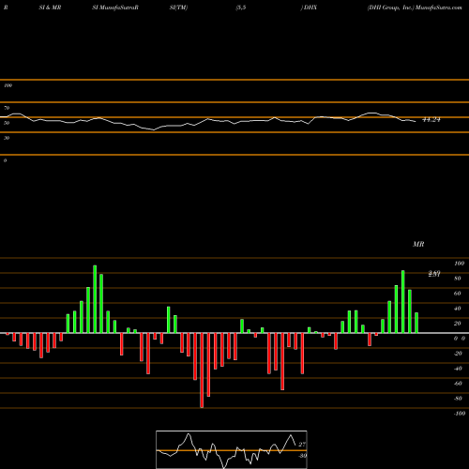
Task: Click the tallest green bar in MR histogram
Action: 95,299
